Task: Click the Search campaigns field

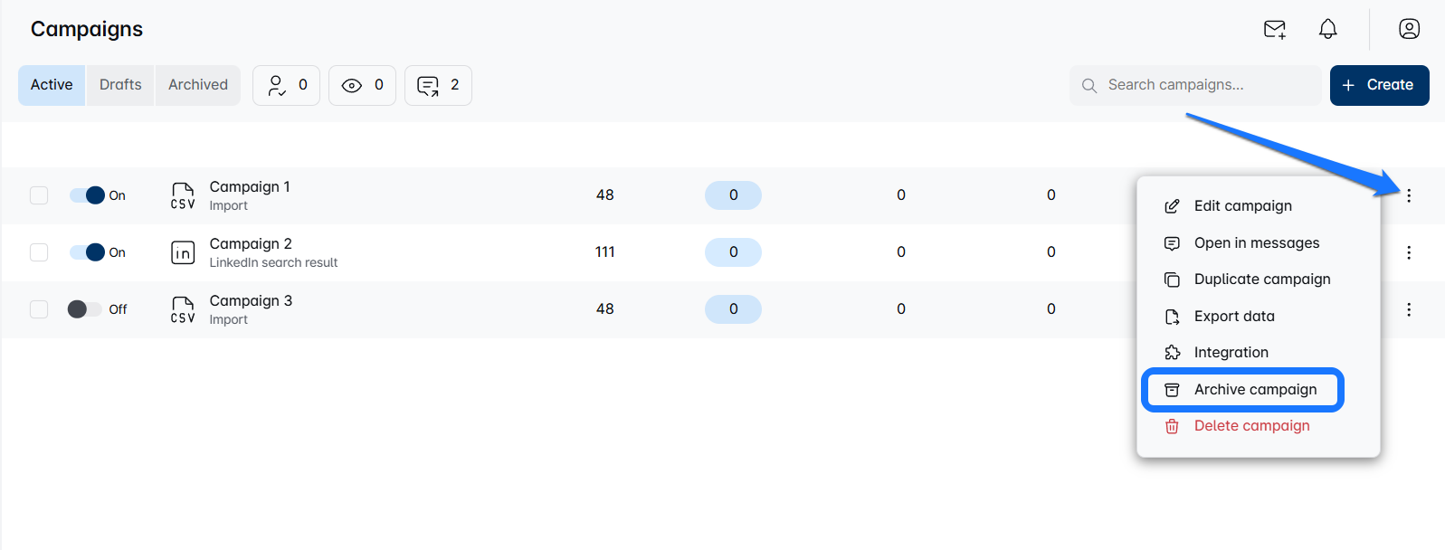Action: [1194, 85]
